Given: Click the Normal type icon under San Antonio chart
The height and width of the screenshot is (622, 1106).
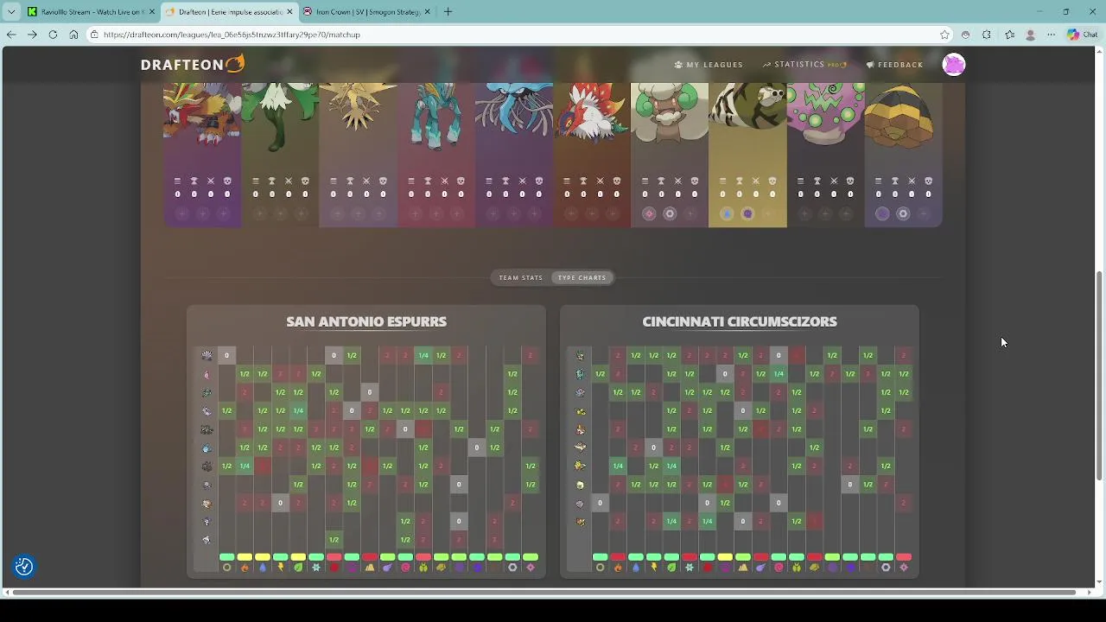Looking at the screenshot, I should tap(226, 568).
